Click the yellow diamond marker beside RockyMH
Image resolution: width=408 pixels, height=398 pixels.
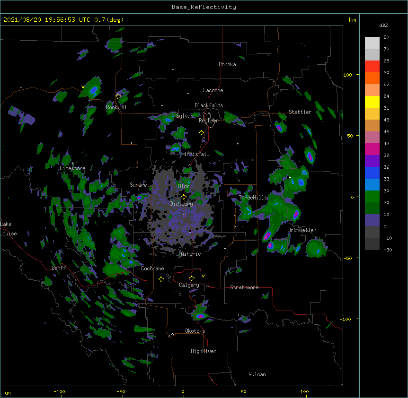[118, 96]
